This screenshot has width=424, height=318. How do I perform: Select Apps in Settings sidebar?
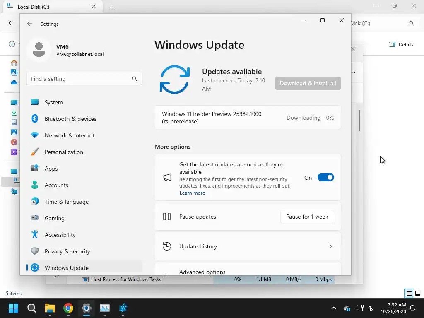(x=84, y=169)
